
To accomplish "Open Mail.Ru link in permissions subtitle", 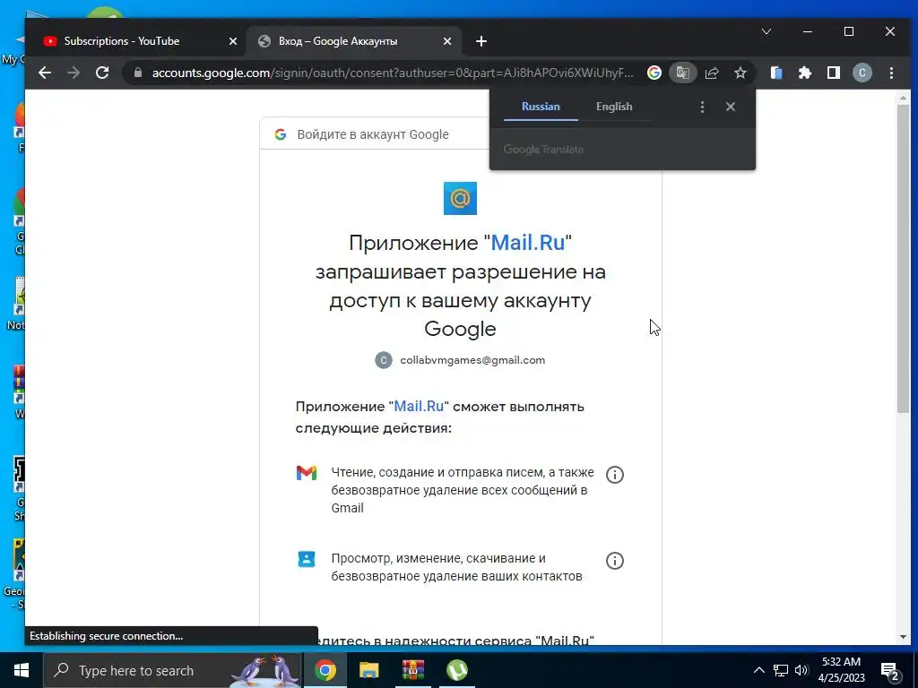I will (x=420, y=406).
